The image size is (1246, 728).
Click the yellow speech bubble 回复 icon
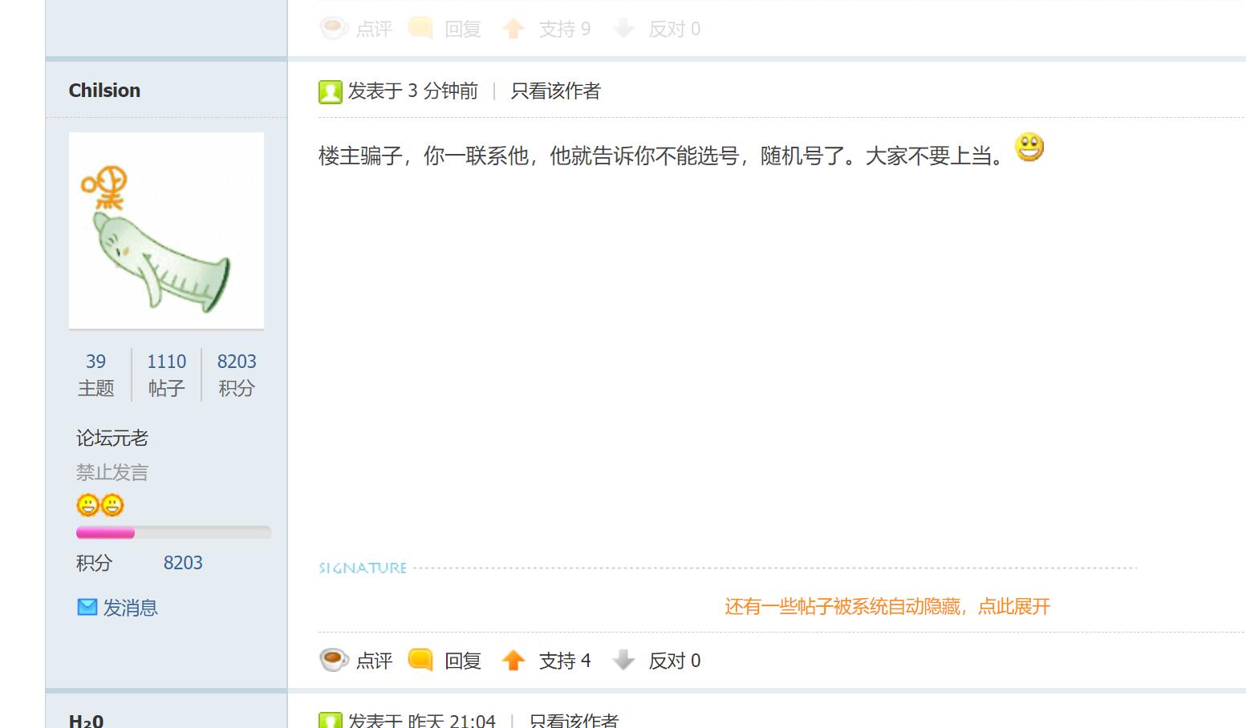pyautogui.click(x=420, y=660)
